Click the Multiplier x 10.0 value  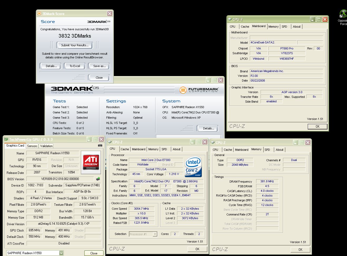coord(141,213)
